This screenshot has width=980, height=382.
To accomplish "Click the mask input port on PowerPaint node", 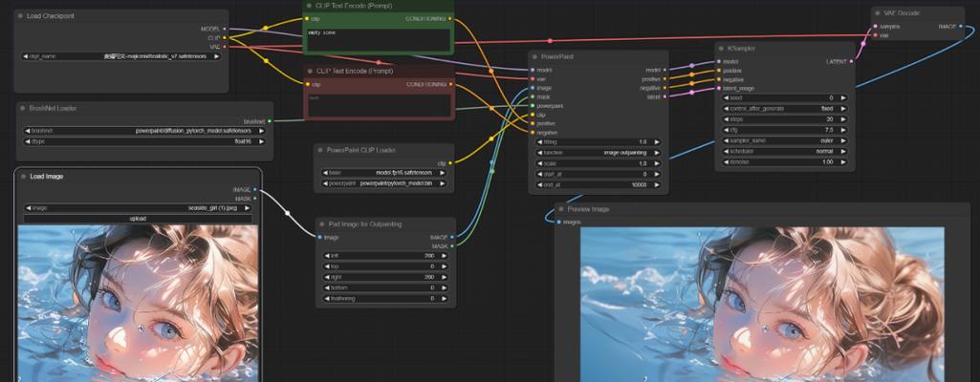I will click(532, 96).
